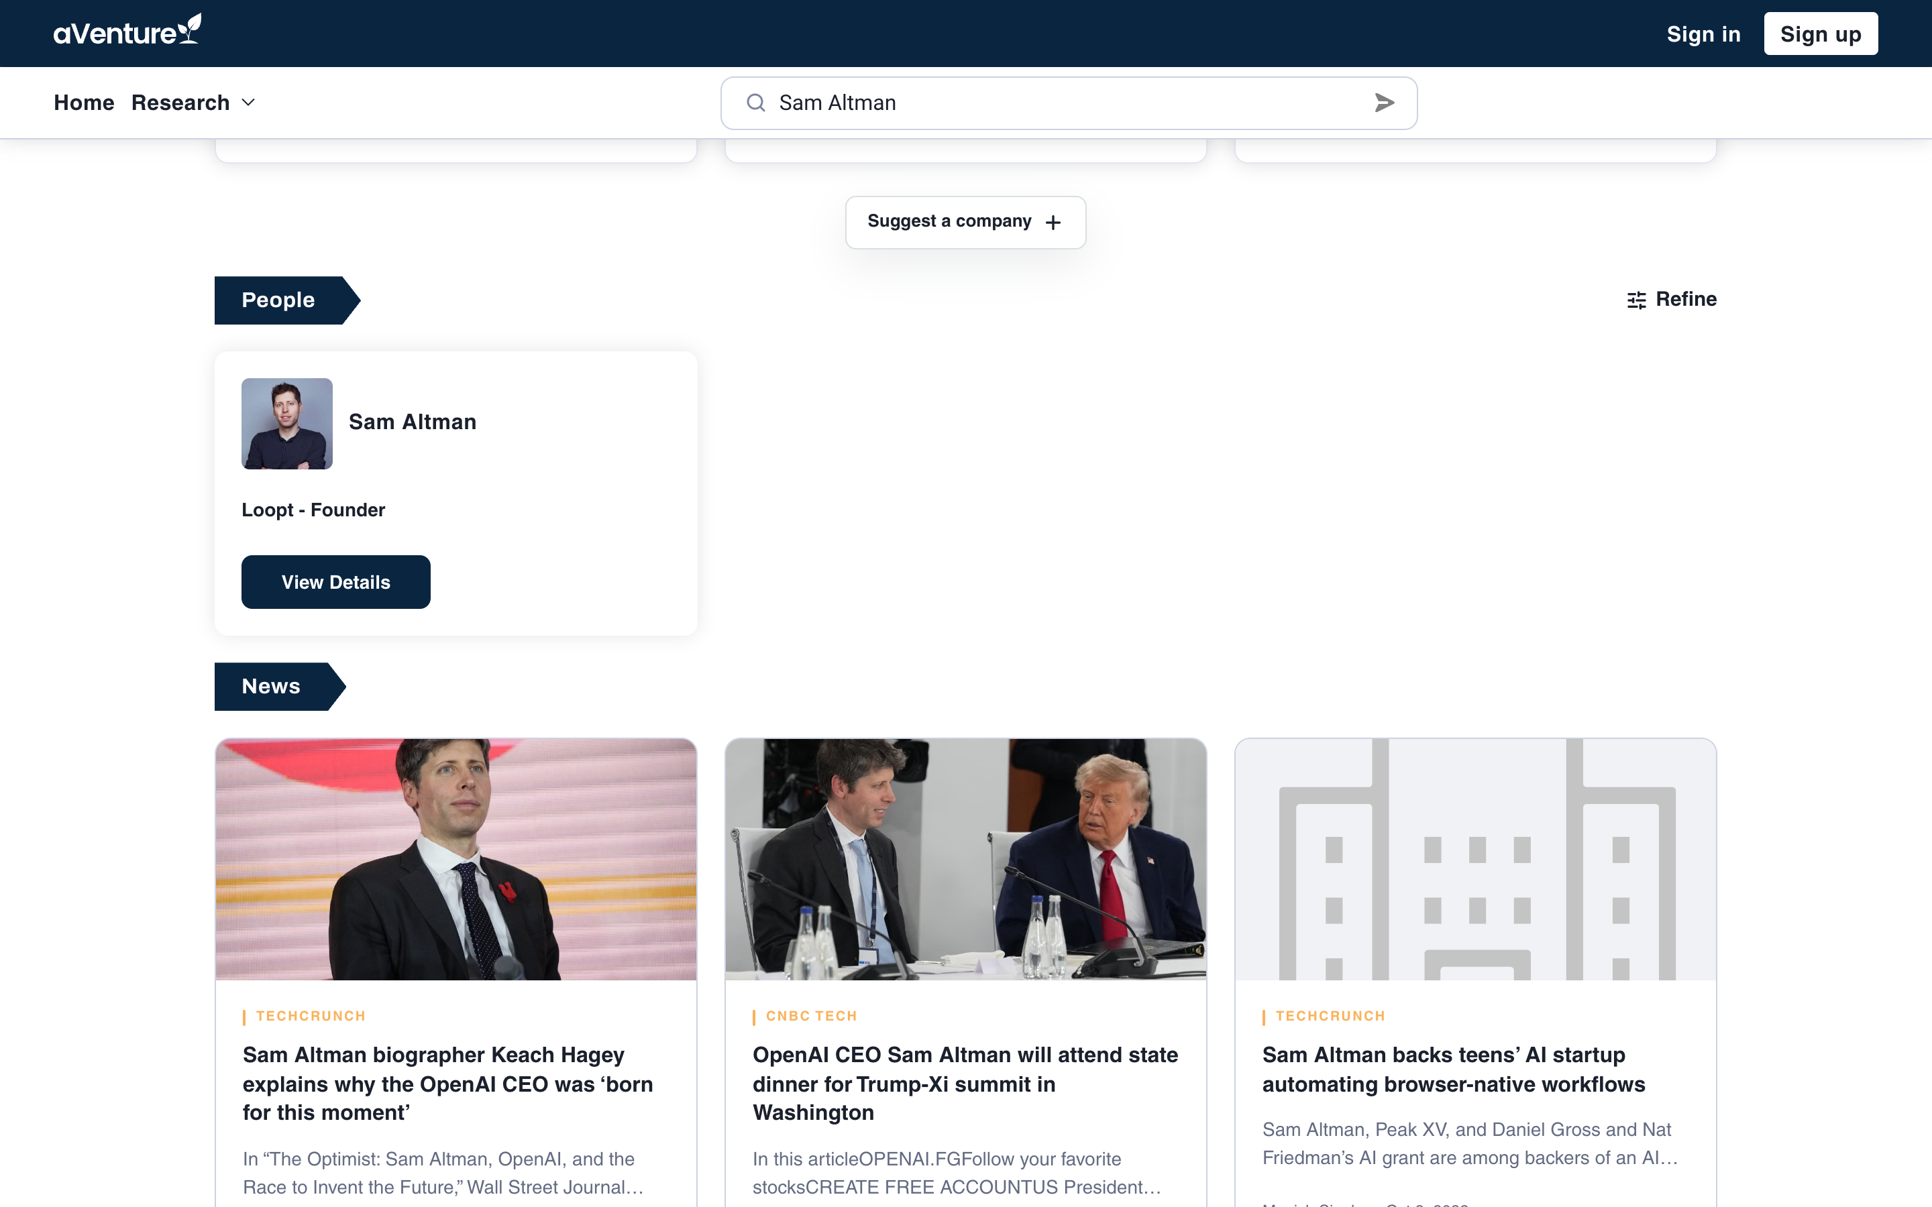Viewport: 1932px width, 1207px height.
Task: Open the teens' AI startup headline
Action: (1453, 1070)
